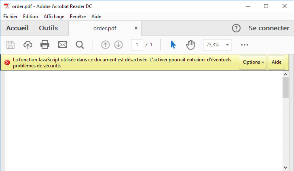The height and width of the screenshot is (171, 294).
Task: Click the Acrobat PDF icon in title bar
Action: 7,6
